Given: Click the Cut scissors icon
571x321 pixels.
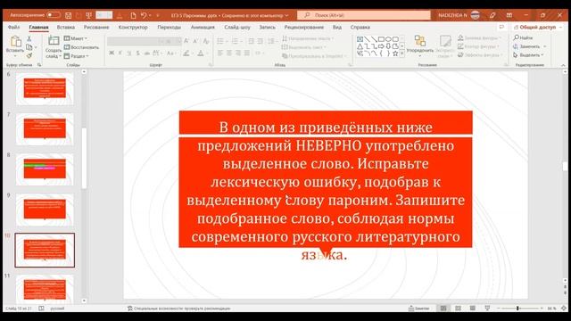Looking at the screenshot, I should pyautogui.click(x=29, y=38).
